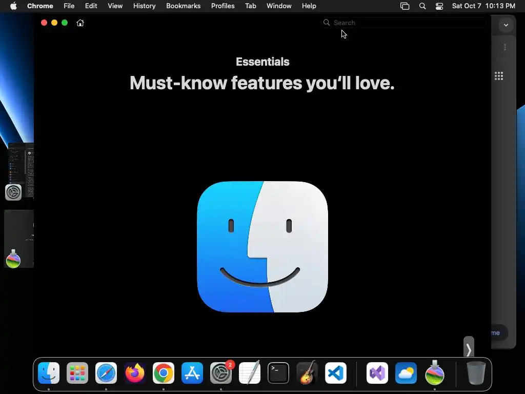
Task: Open the Google apps grid icon
Action: (499, 76)
